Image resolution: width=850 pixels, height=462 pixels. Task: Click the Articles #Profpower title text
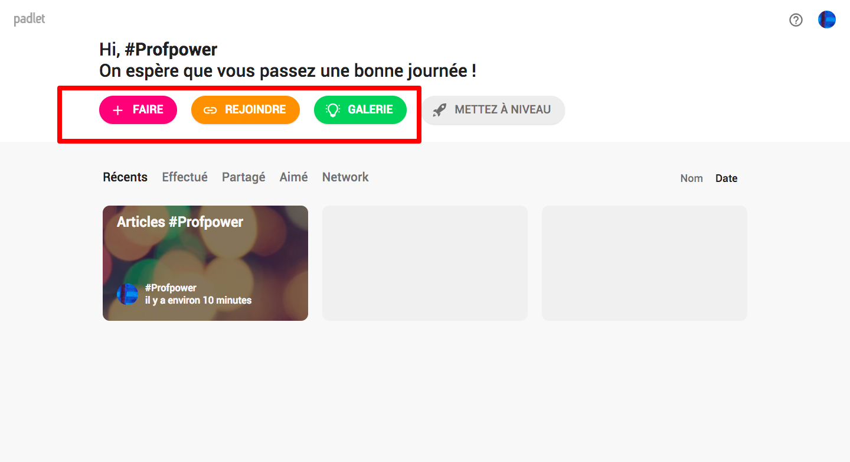(180, 222)
